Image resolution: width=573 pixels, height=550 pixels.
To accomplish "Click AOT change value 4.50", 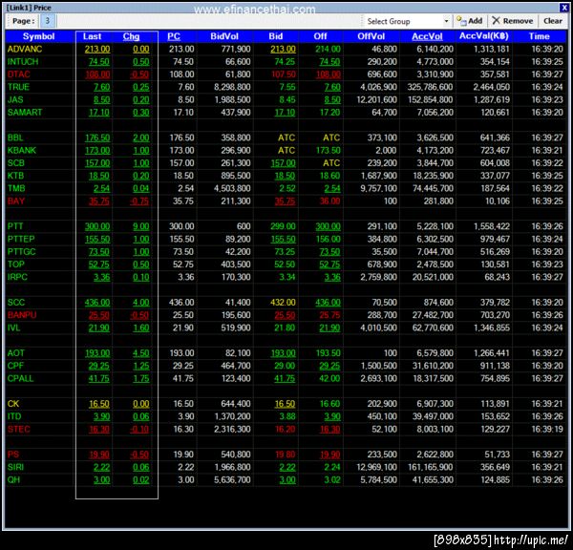I will [x=141, y=353].
